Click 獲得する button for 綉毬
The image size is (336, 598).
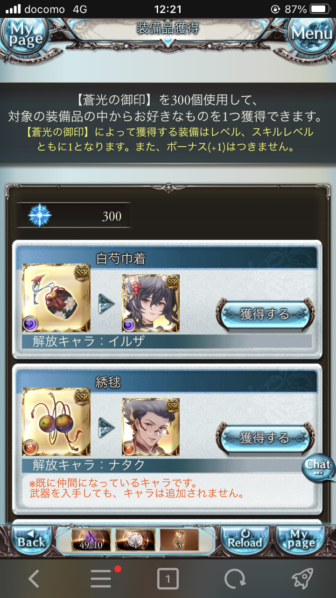click(265, 438)
